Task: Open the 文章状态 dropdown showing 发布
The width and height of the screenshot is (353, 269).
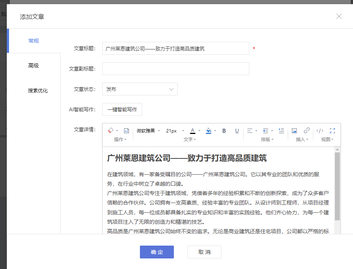Action: 140,89
